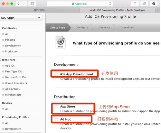Screen dimensions: 161x133
Task: Collapse the Certificates section in sidebar
Action: click(9, 28)
